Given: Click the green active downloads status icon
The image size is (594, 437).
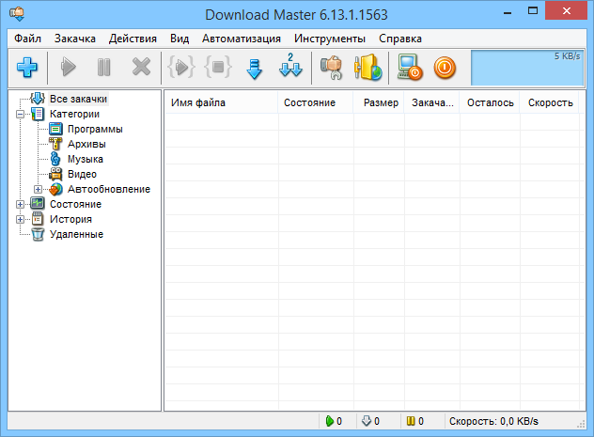Looking at the screenshot, I should [330, 421].
